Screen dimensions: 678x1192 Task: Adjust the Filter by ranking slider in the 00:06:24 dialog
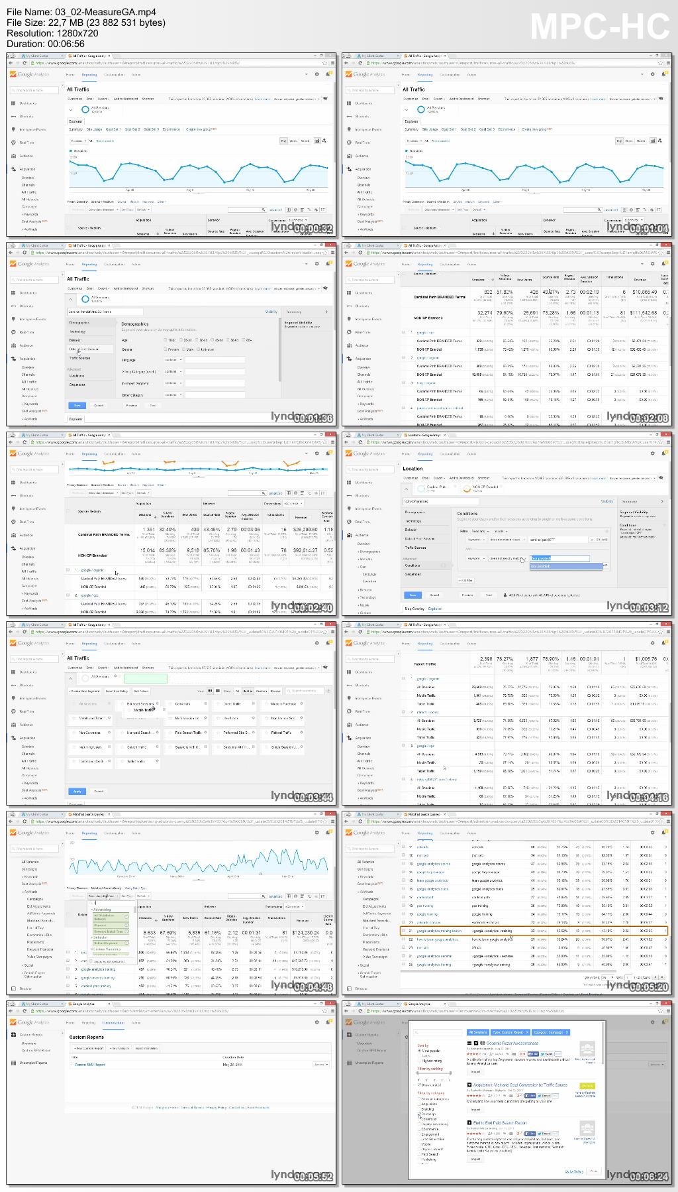pyautogui.click(x=434, y=1073)
